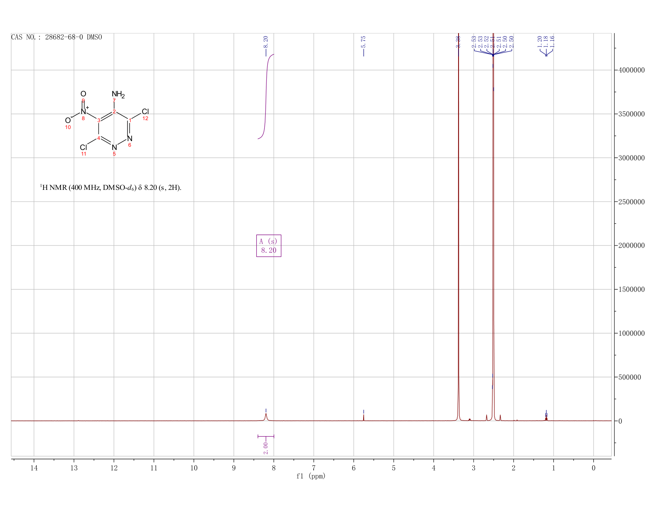
Task: Click the 1.18 peak label group
Action: 546,41
